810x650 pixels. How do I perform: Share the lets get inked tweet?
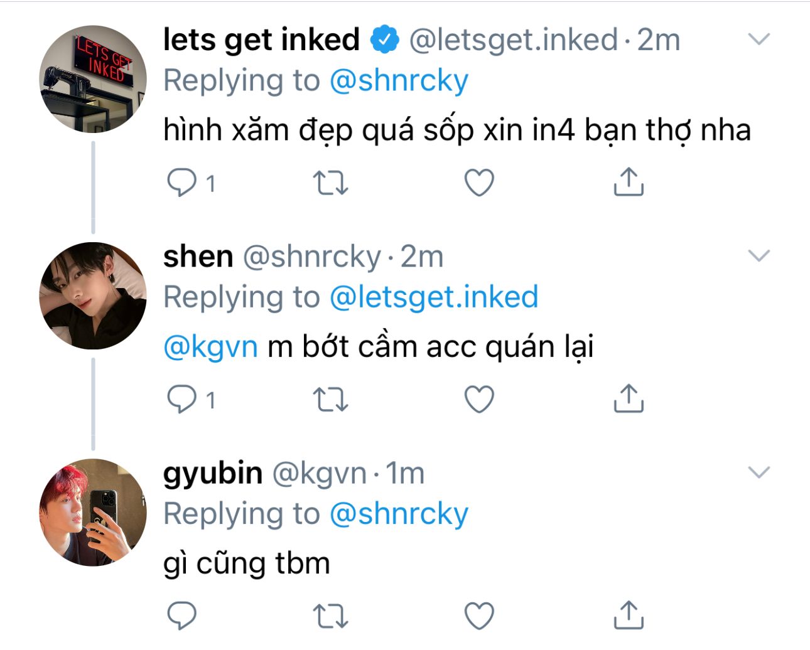[628, 182]
